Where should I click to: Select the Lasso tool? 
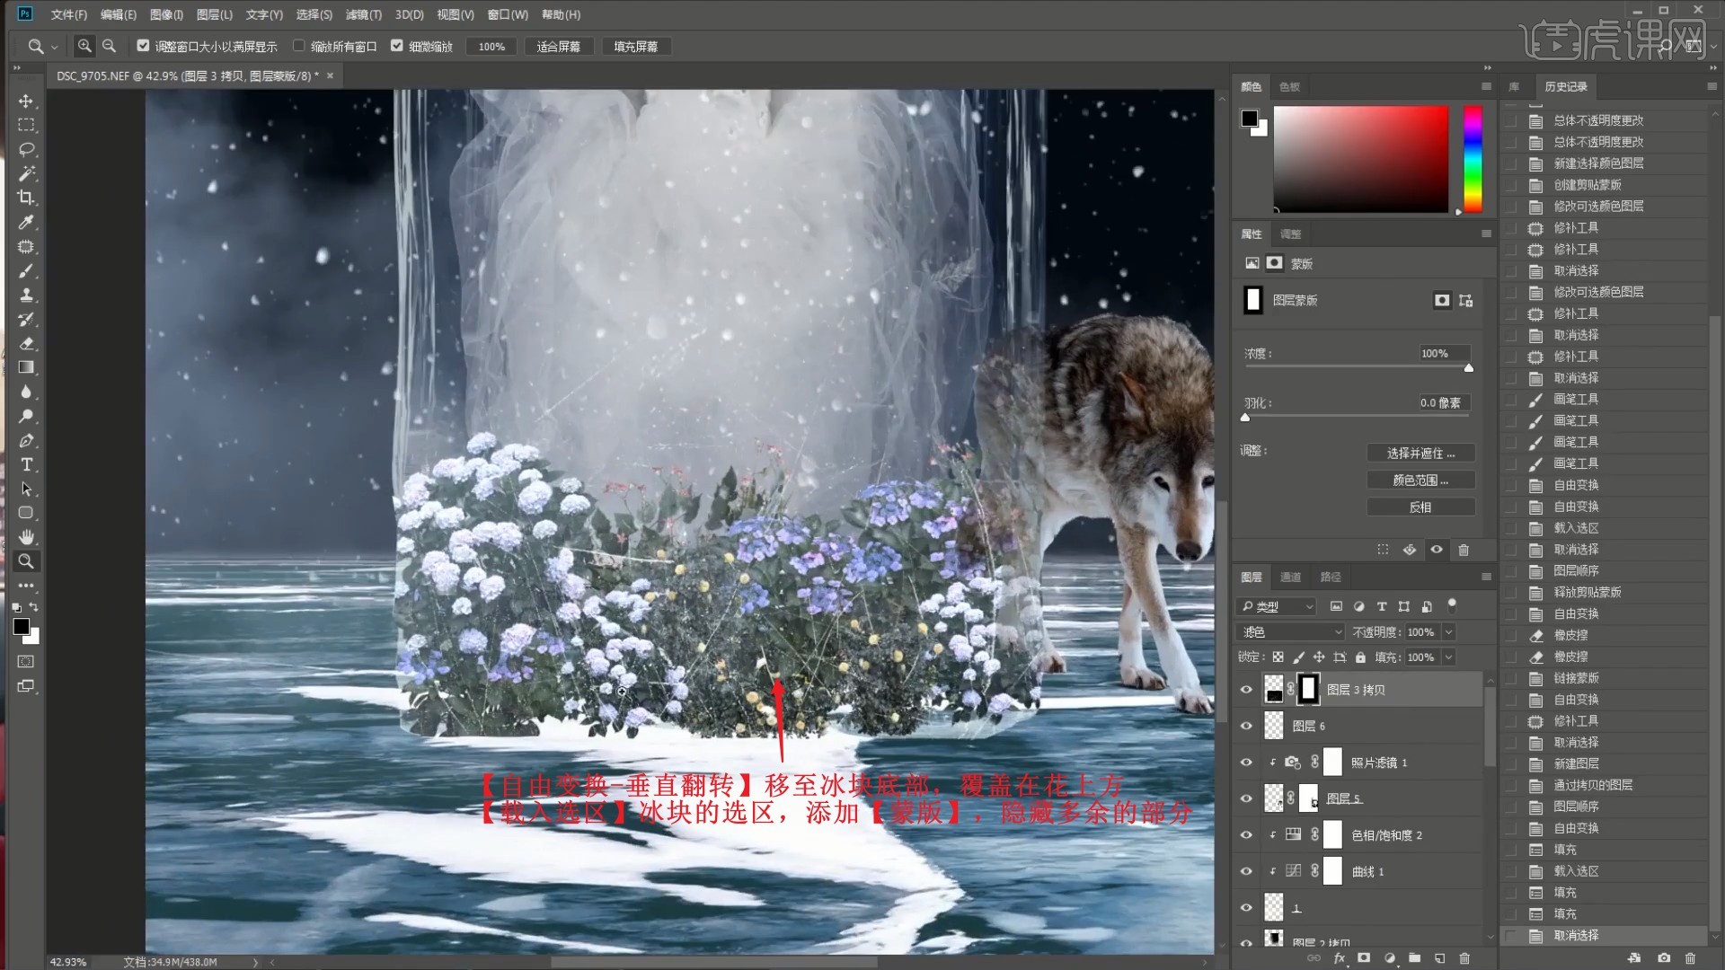tap(26, 149)
